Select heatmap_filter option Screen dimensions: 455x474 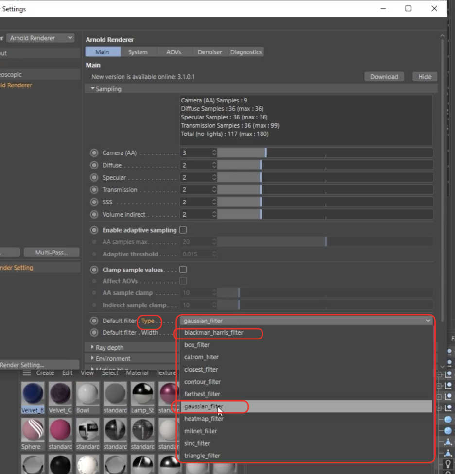pos(306,419)
